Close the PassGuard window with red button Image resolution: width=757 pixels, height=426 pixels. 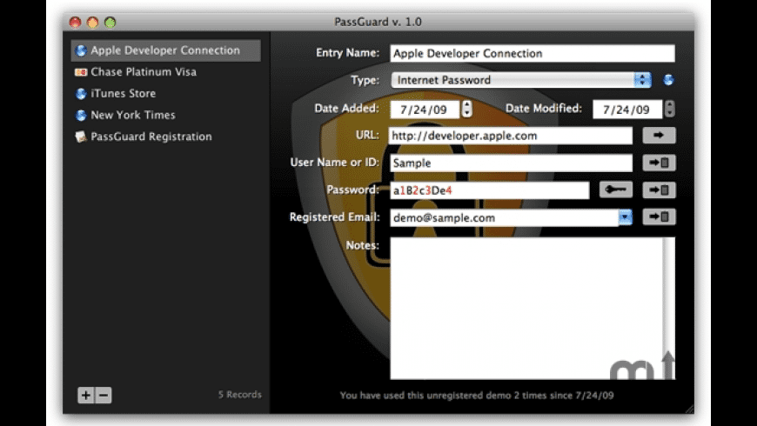tap(76, 23)
